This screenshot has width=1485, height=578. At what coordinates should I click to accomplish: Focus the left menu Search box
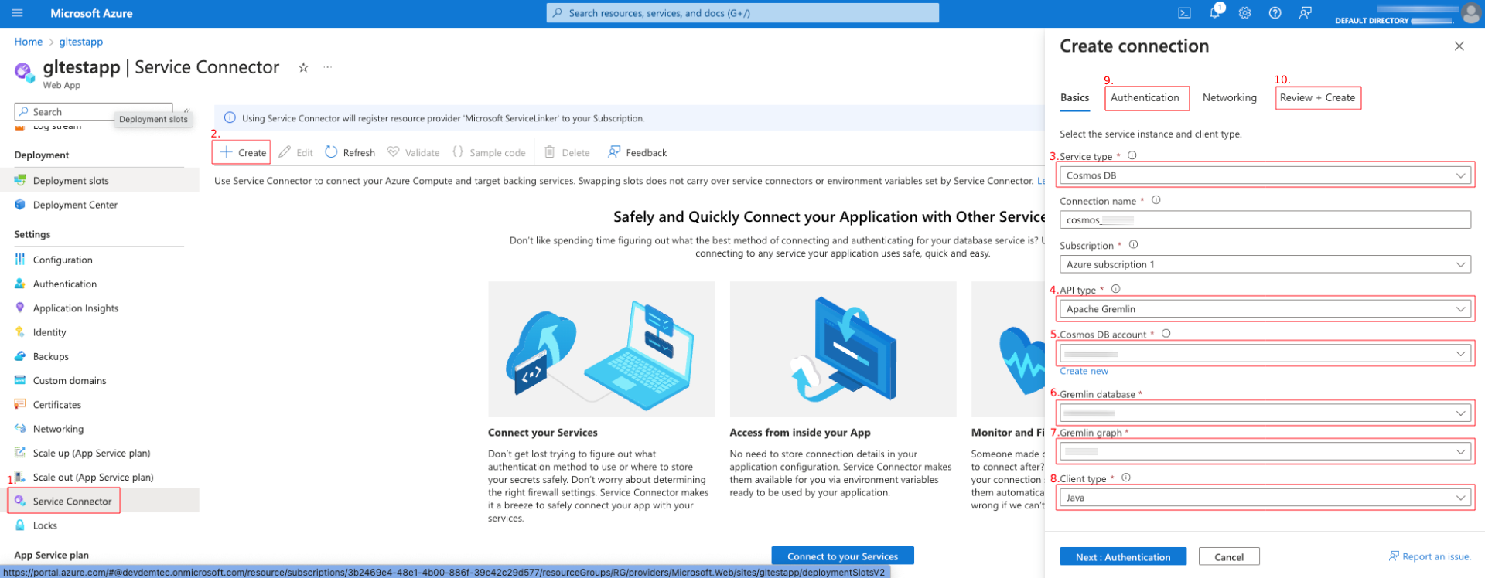[94, 112]
